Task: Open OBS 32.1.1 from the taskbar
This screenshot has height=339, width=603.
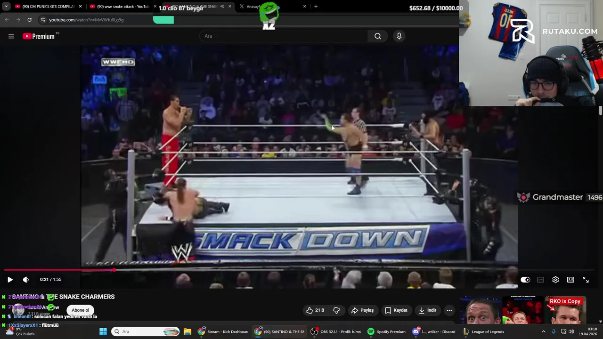Action: coord(335,331)
